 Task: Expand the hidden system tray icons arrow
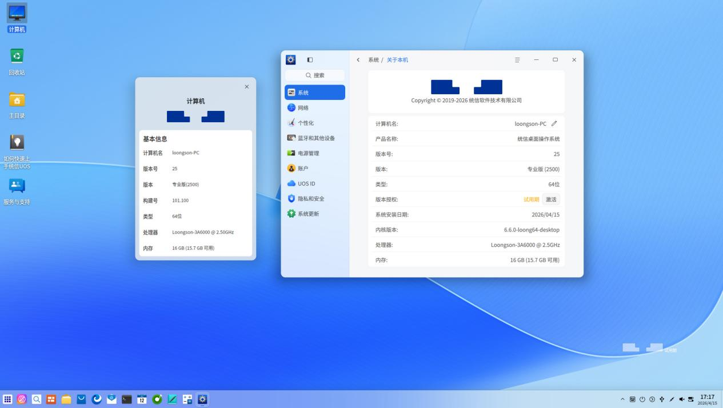(623, 399)
